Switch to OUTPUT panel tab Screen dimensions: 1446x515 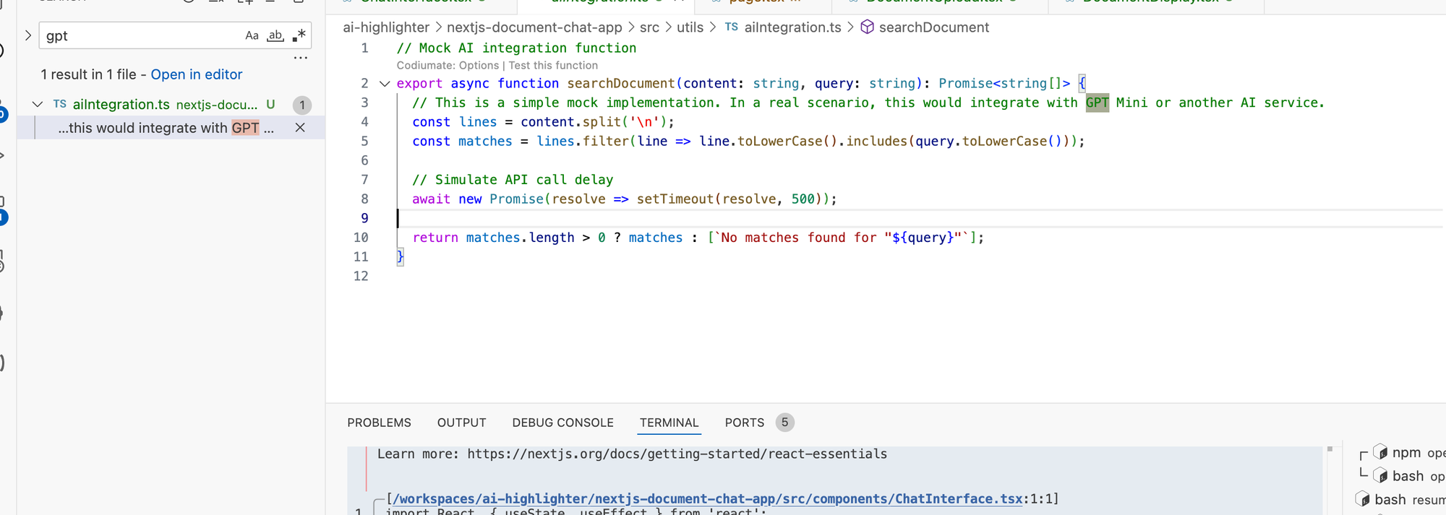pyautogui.click(x=461, y=423)
